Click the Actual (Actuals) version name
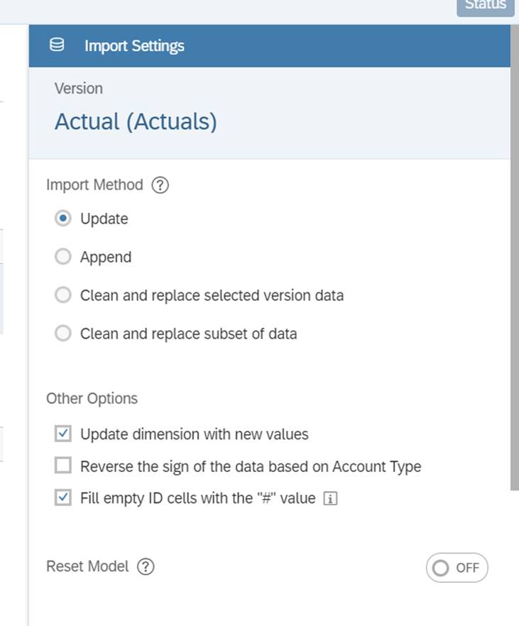 [136, 121]
